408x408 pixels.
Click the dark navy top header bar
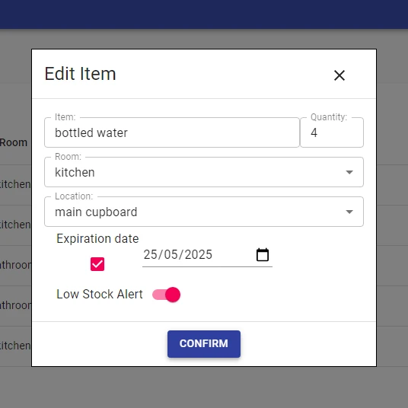click(204, 14)
